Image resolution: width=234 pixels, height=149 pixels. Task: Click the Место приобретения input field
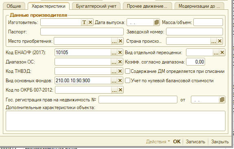coord(83,41)
